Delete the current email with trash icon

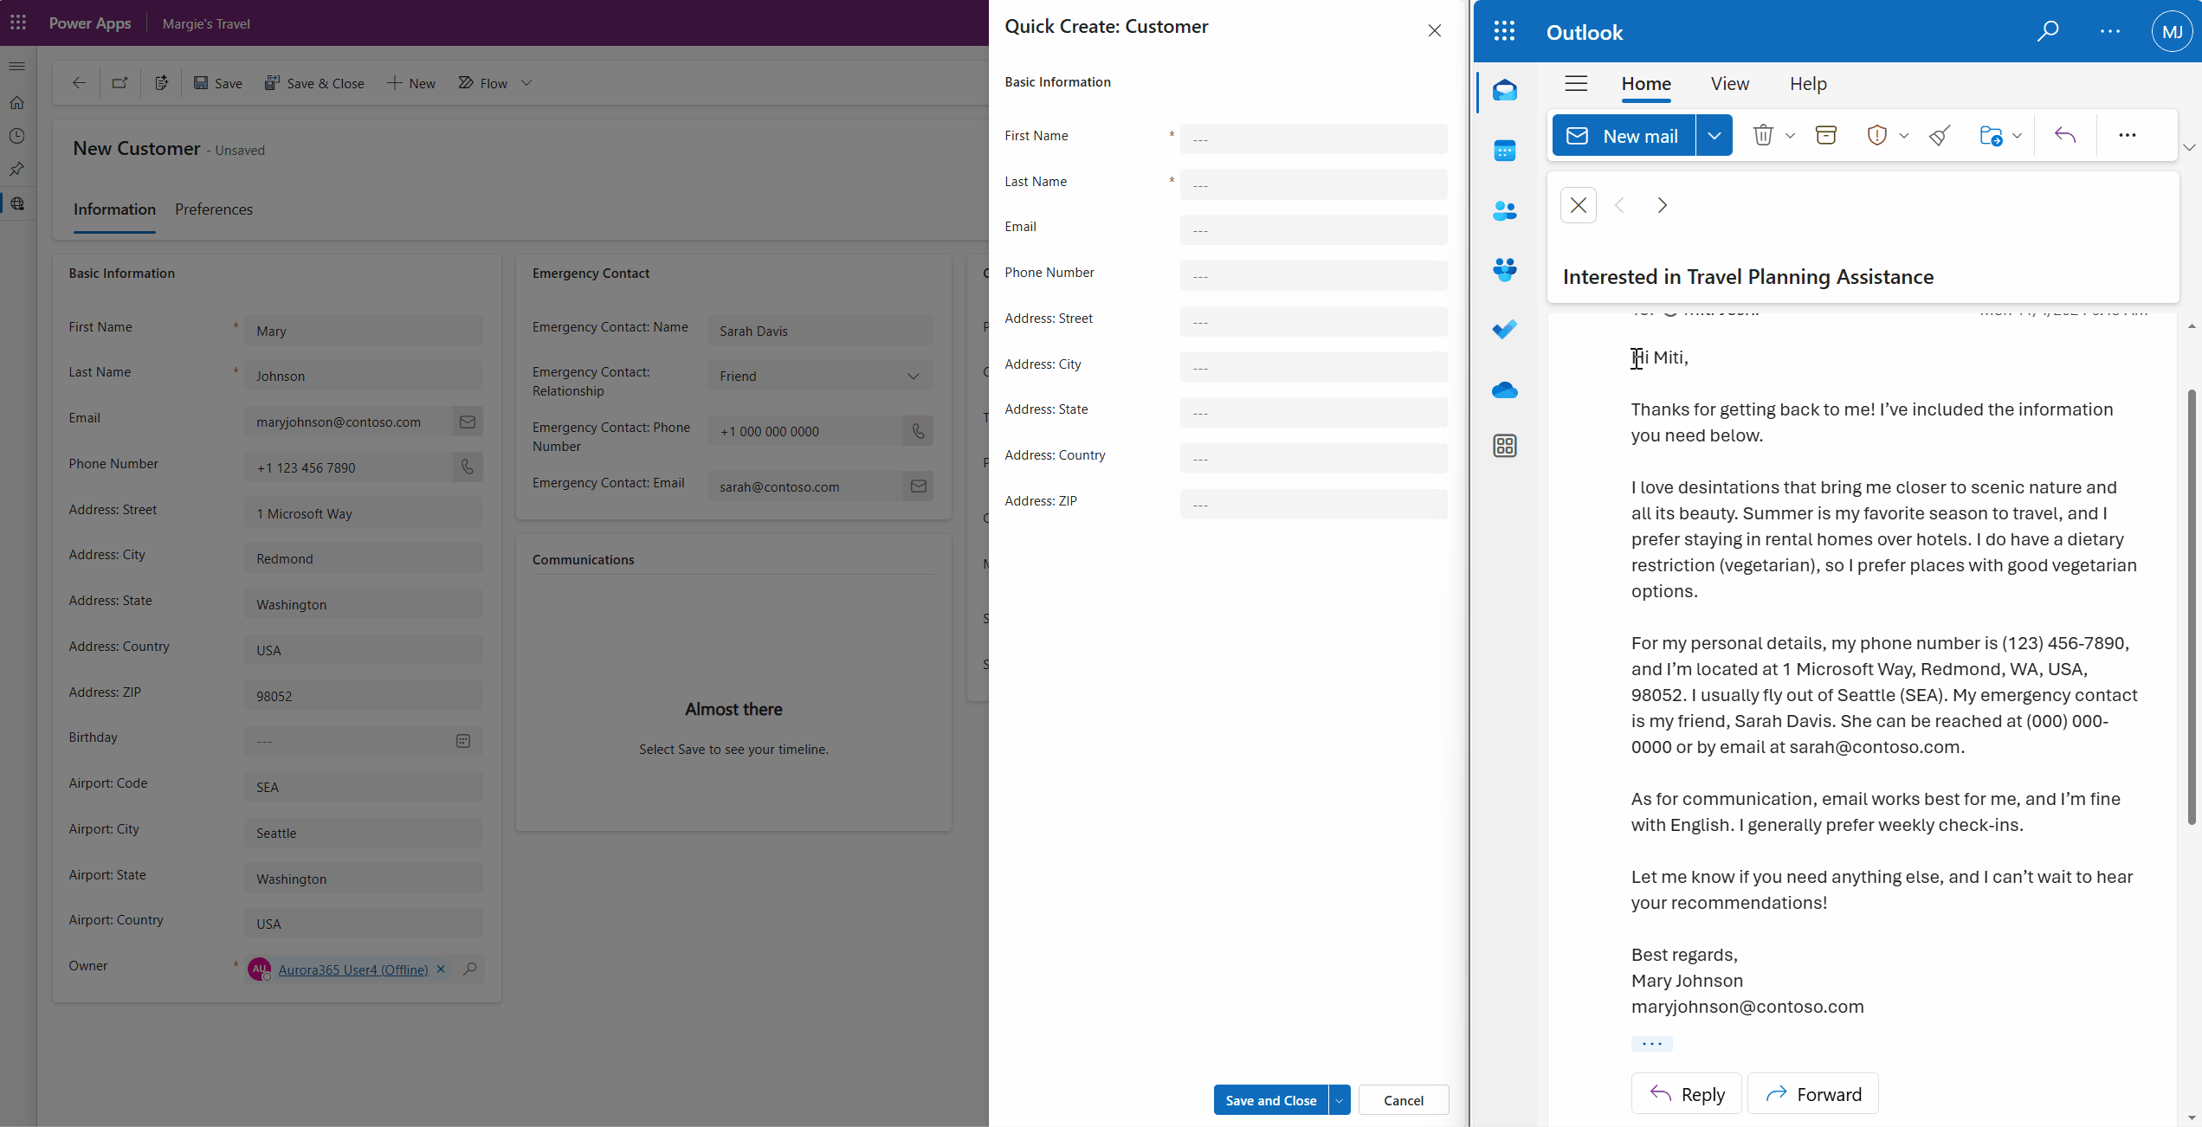[x=1763, y=135]
